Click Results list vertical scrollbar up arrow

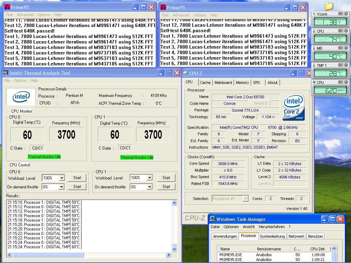[x=174, y=203]
